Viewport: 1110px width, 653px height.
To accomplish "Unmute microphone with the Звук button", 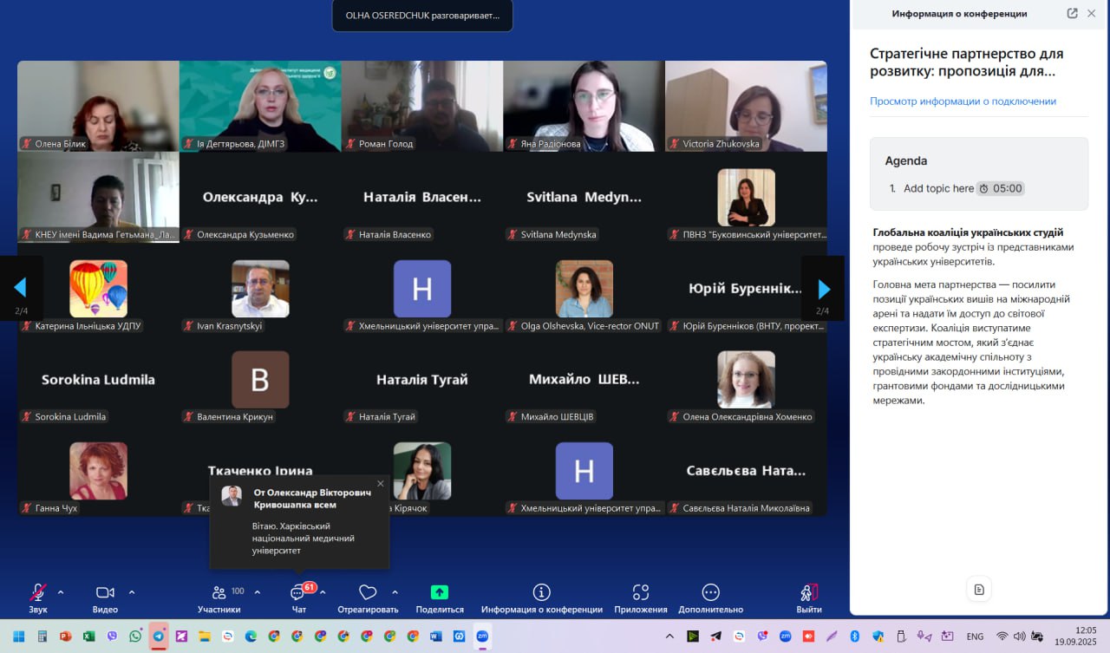I will click(38, 593).
